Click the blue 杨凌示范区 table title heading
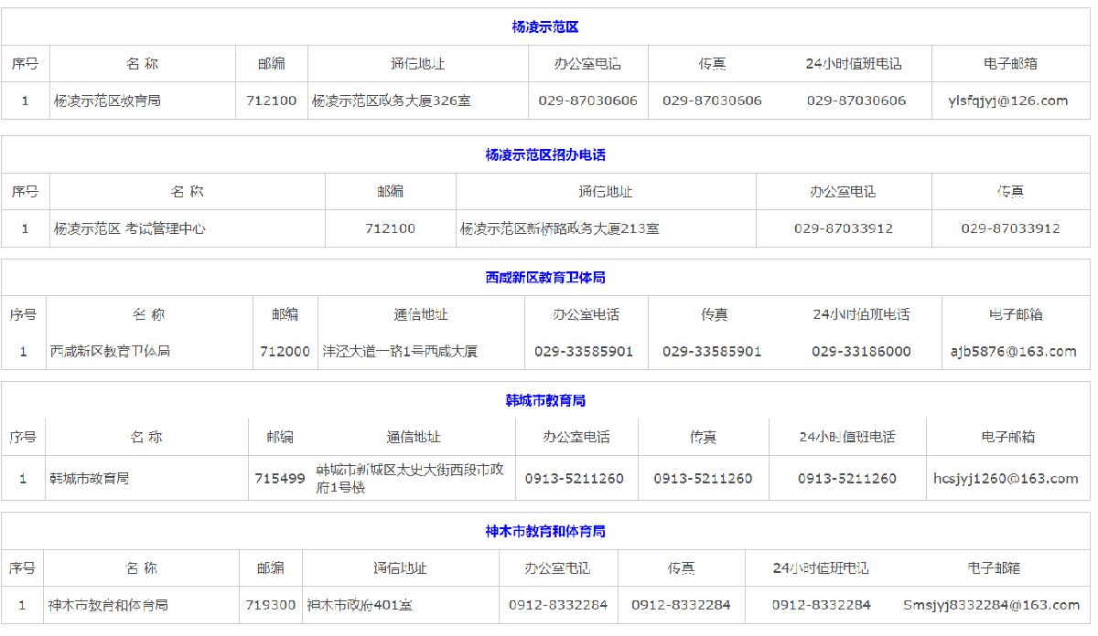This screenshot has height=636, width=1098. pyautogui.click(x=545, y=27)
